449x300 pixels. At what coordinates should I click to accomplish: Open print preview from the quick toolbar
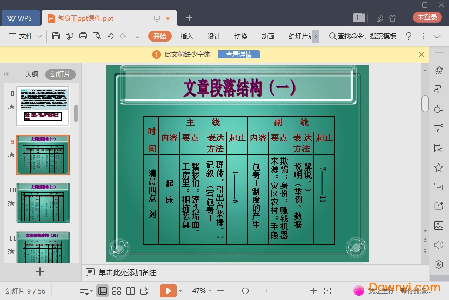tap(97, 36)
